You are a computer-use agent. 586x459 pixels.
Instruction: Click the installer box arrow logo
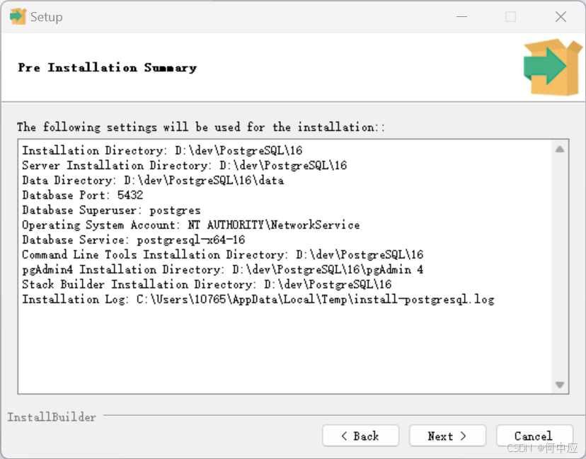coord(552,67)
